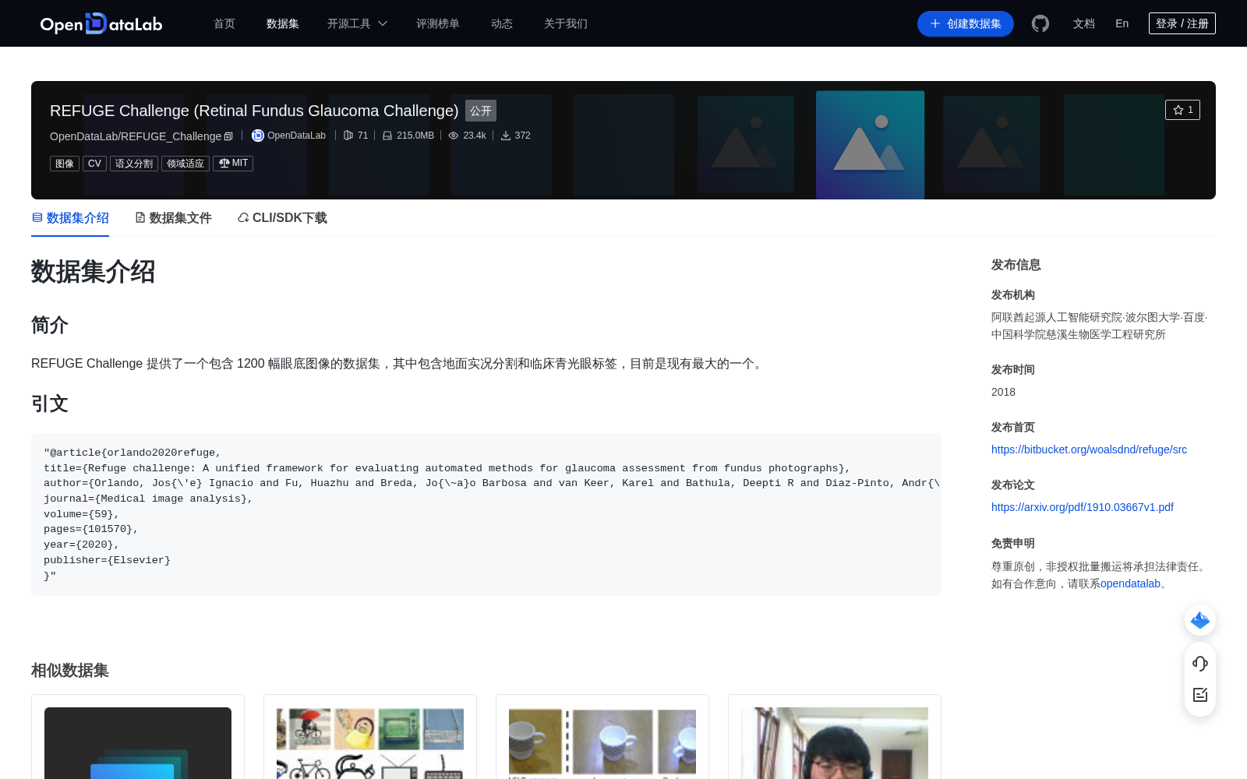This screenshot has height=779, width=1247.
Task: Click the 2018 release year text
Action: coord(1003,392)
